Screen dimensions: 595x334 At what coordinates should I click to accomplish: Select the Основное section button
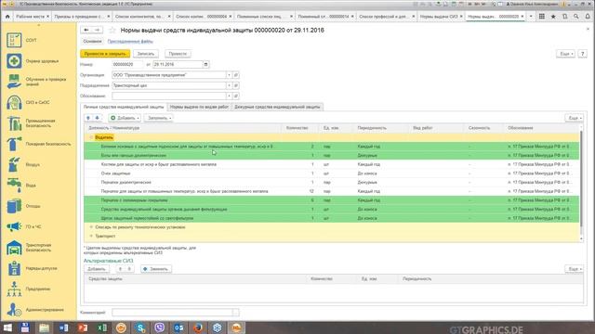(x=92, y=41)
